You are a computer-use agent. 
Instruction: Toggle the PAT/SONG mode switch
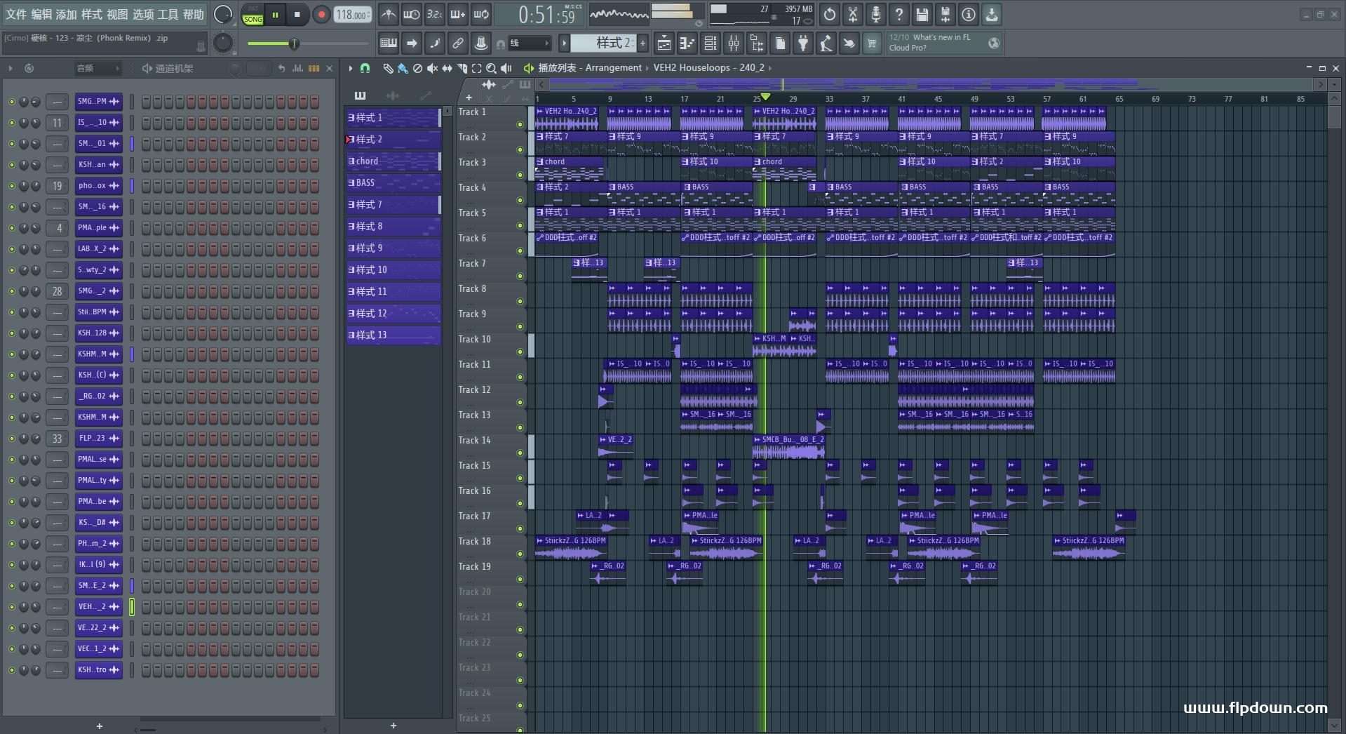pos(253,15)
